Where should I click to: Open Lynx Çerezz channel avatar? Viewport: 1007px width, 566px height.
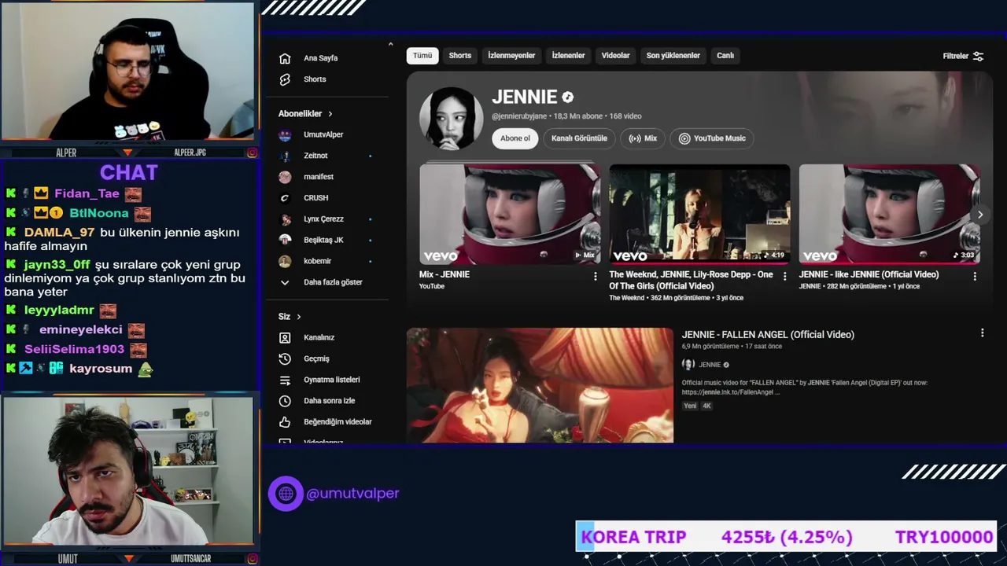tap(285, 219)
